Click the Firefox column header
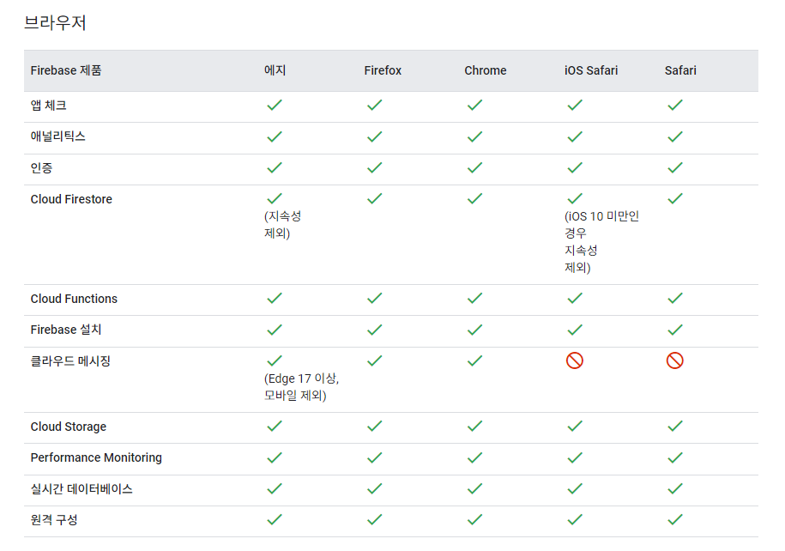Screen dimensions: 785x551 pyautogui.click(x=383, y=70)
